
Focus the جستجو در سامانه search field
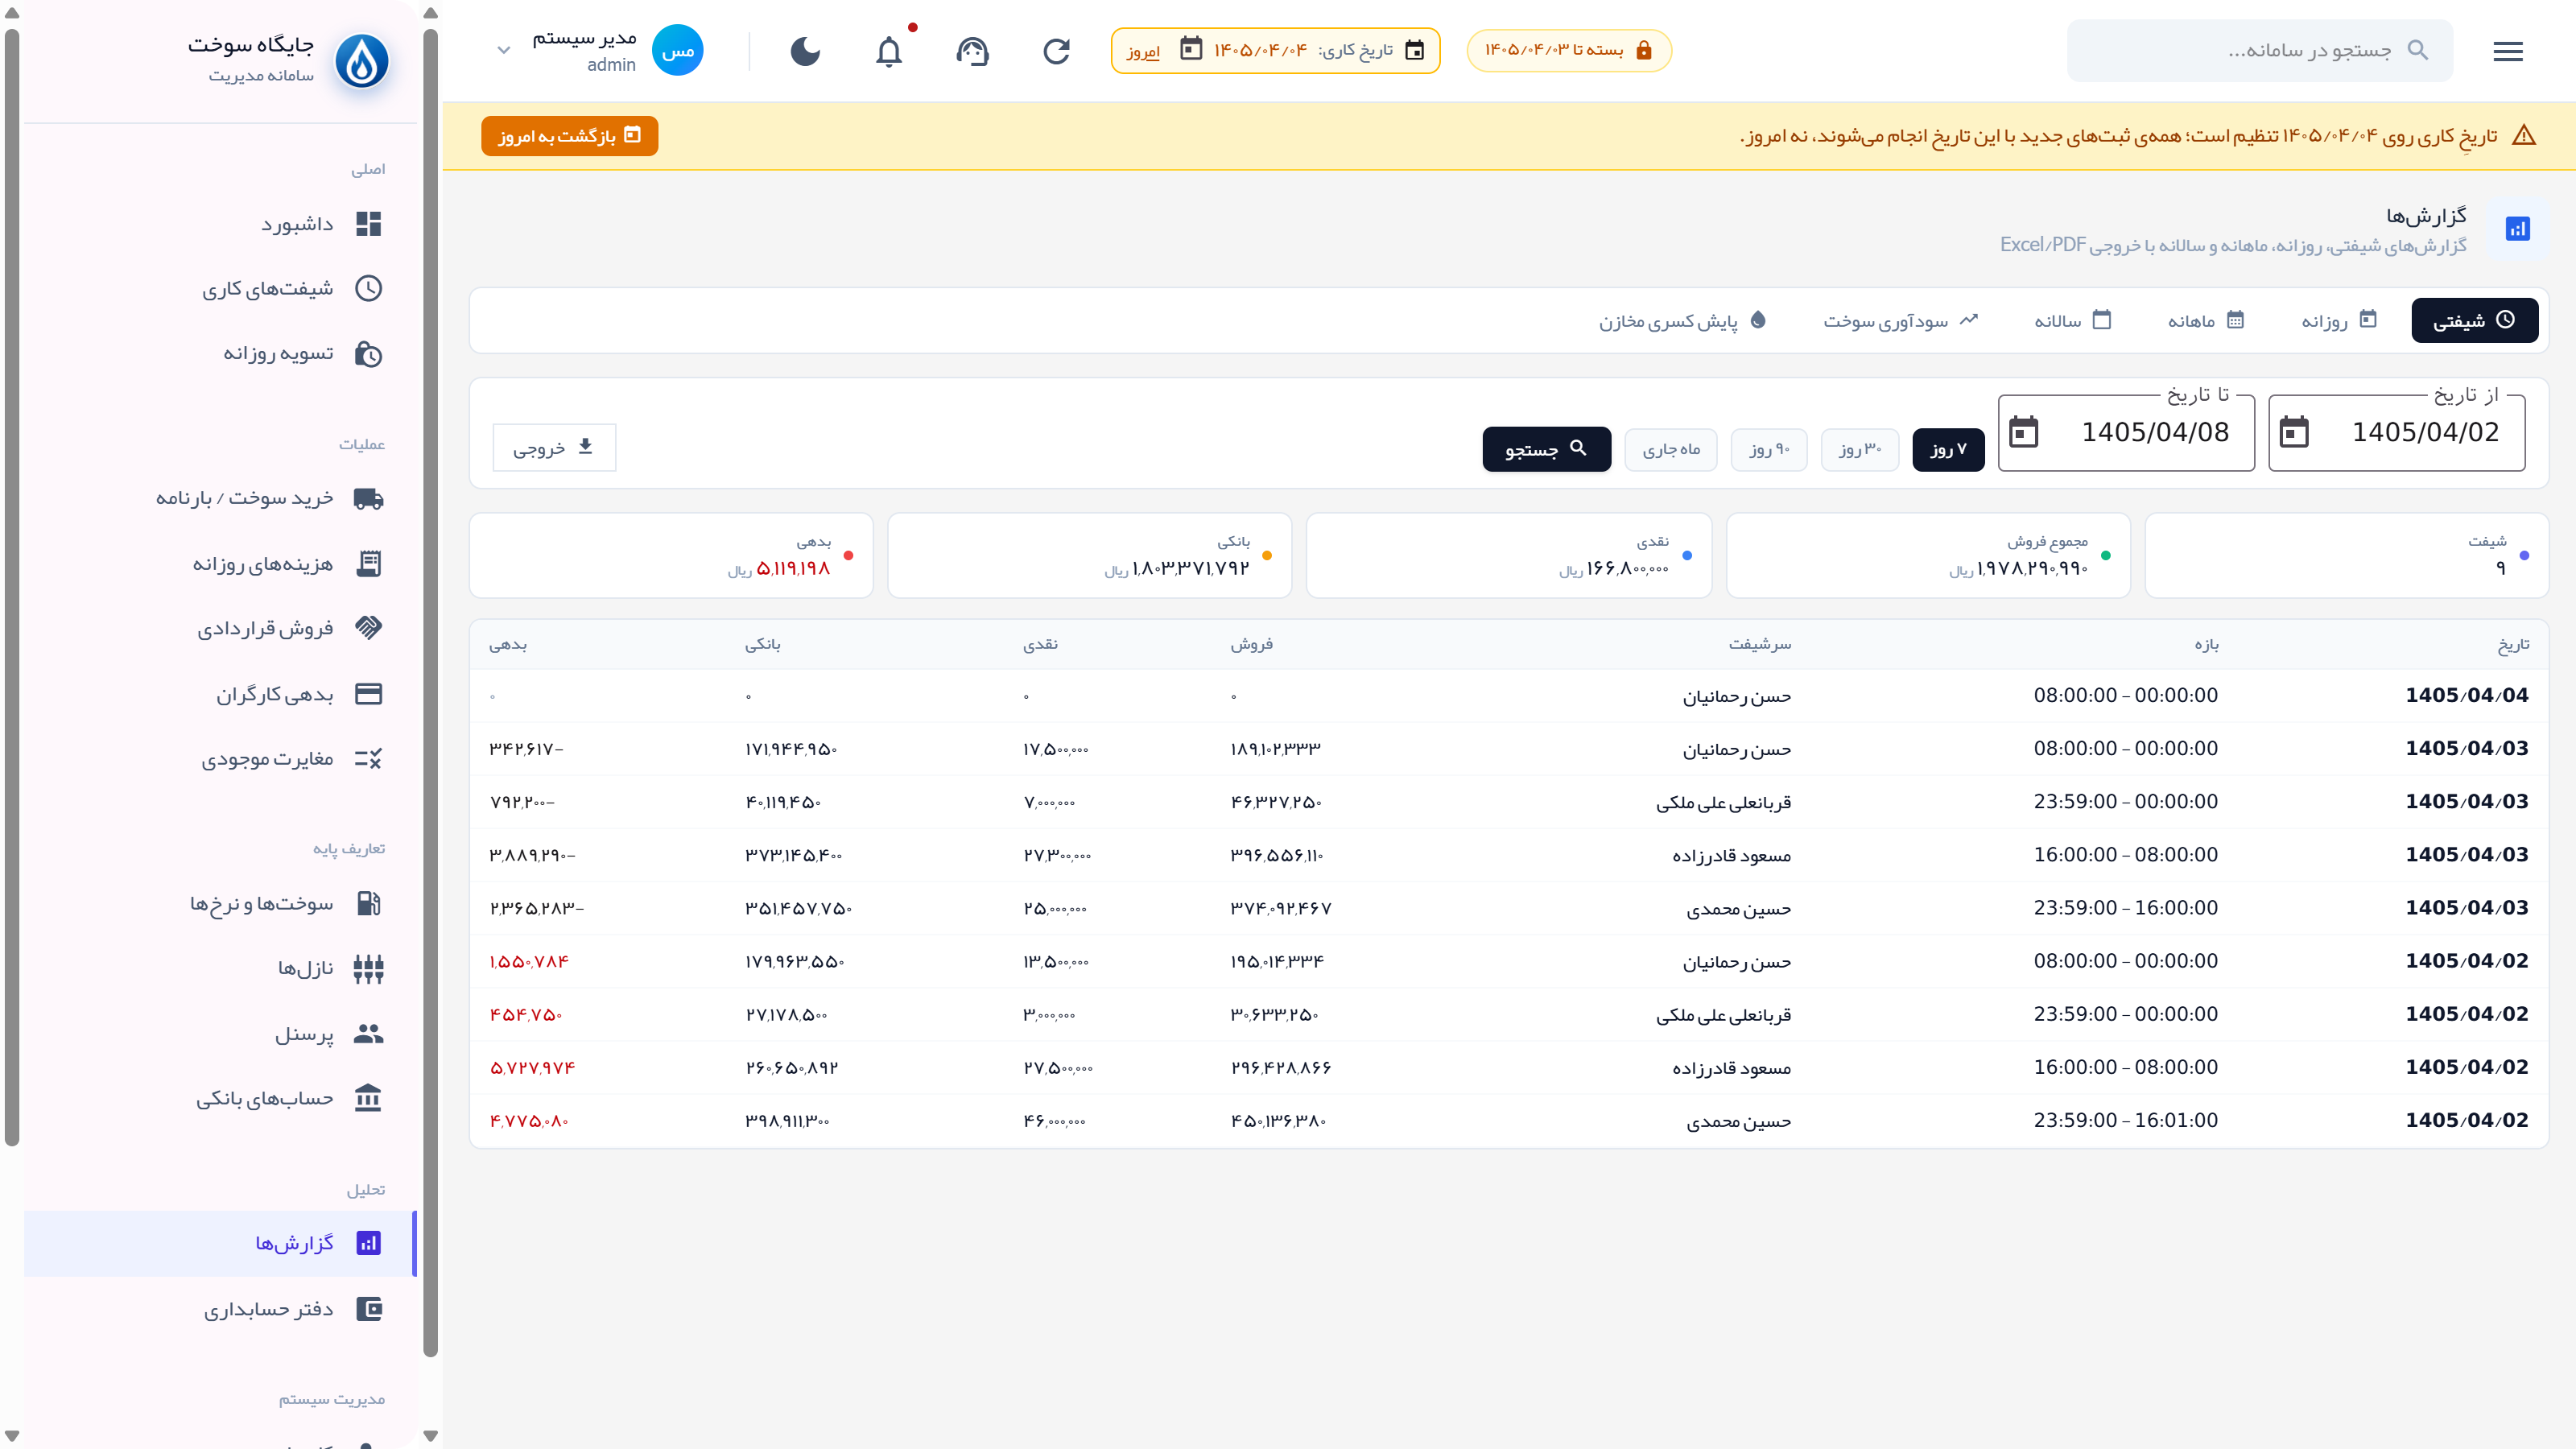pyautogui.click(x=2260, y=50)
